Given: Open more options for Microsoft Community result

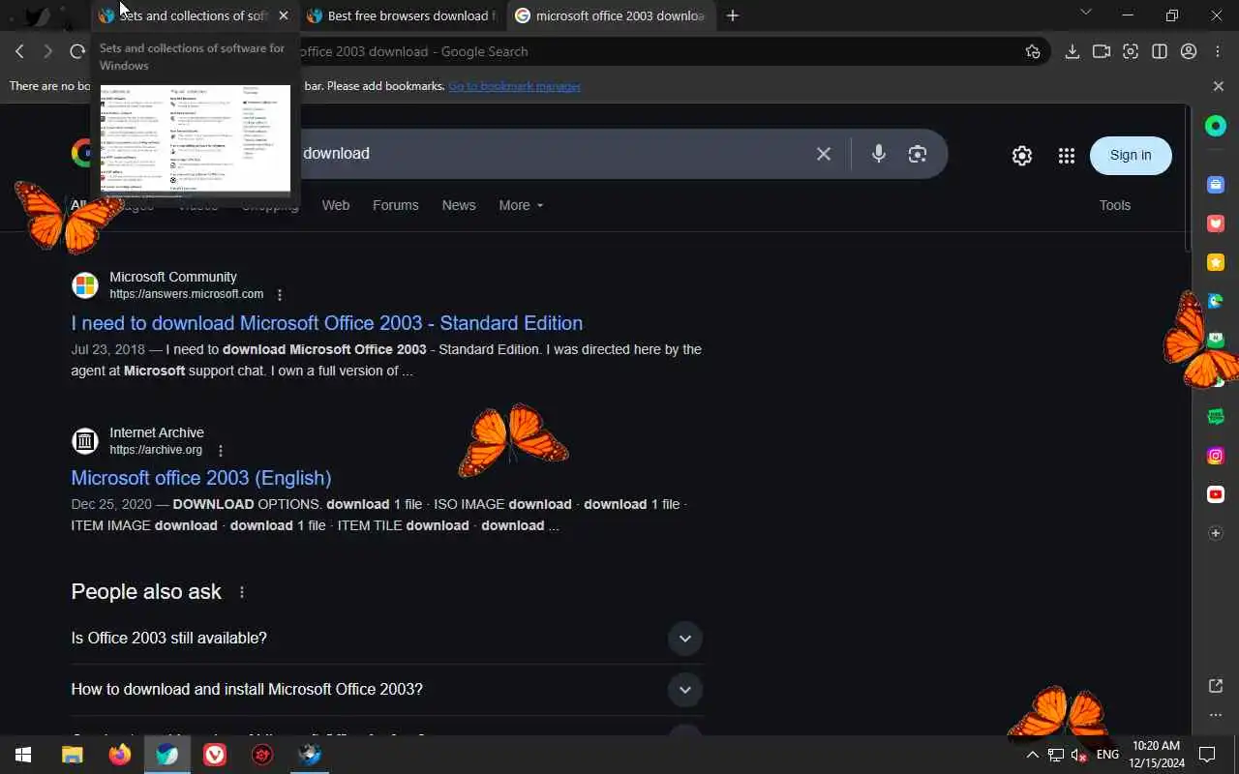Looking at the screenshot, I should click(x=280, y=295).
